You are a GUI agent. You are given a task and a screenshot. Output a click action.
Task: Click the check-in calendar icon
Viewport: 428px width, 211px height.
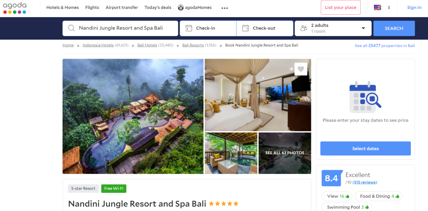coord(189,28)
